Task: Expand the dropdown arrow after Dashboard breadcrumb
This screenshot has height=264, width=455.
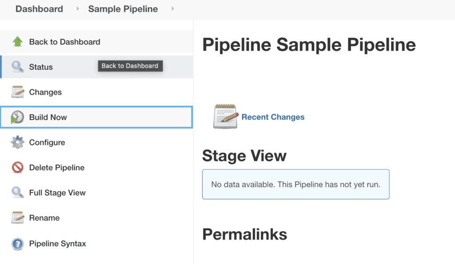Action: pos(77,9)
